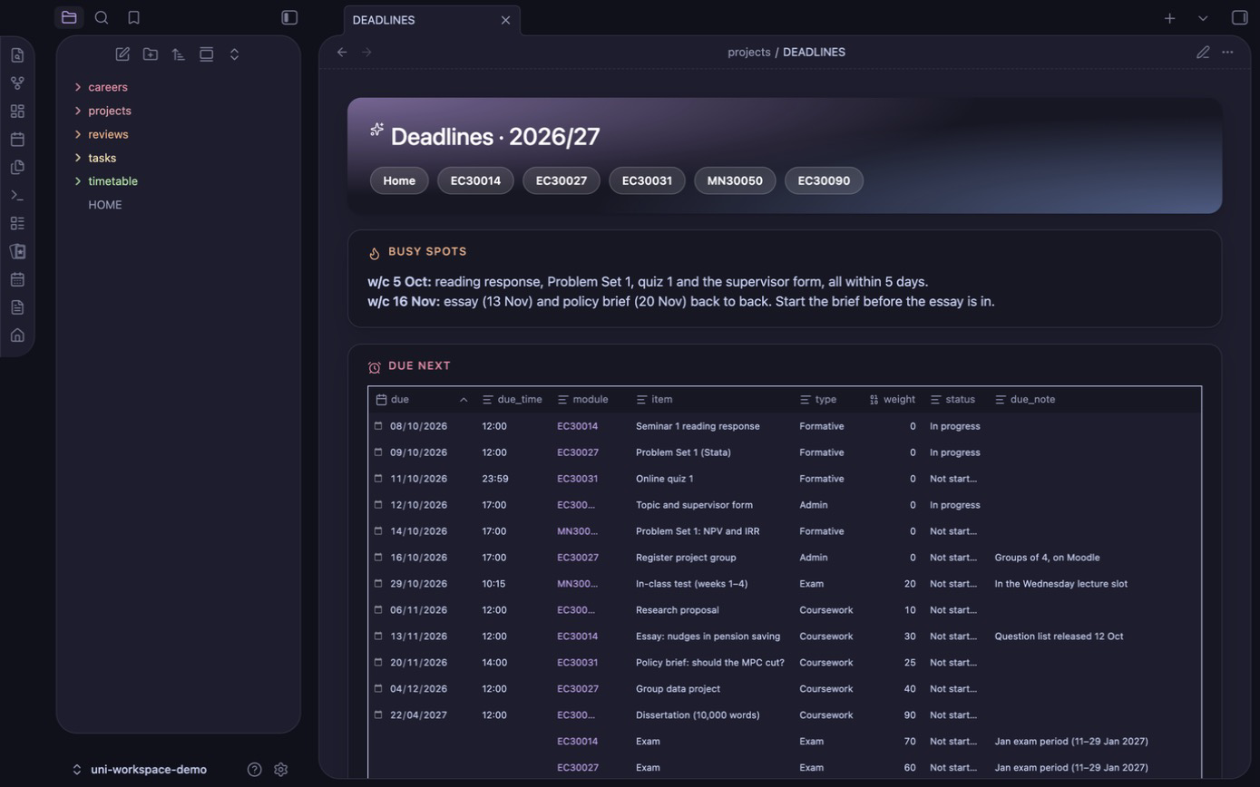Open the quick switcher ribbon icon

[17, 55]
